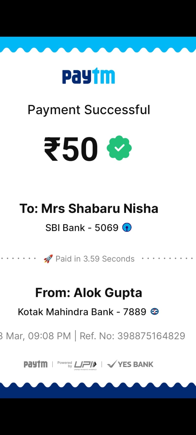
Task: Tap sender name Alok Gupta
Action: 89,293
